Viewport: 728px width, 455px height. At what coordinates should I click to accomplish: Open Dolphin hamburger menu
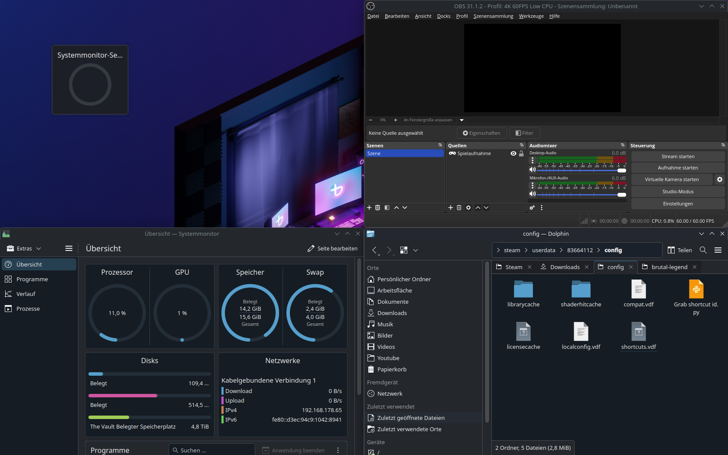click(x=718, y=250)
